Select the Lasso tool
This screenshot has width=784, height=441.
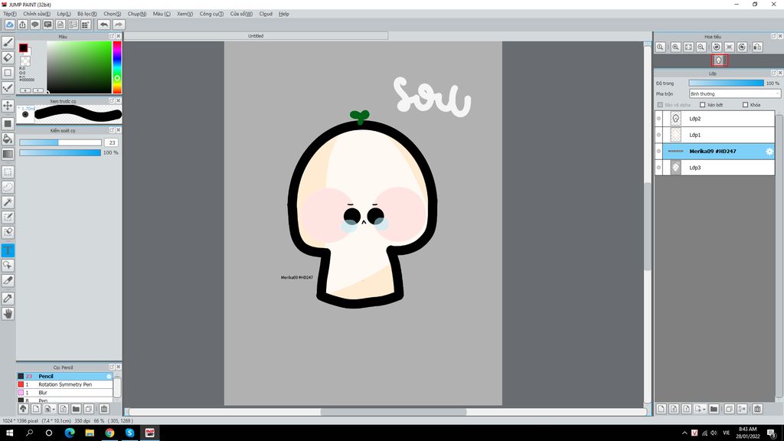coord(8,187)
